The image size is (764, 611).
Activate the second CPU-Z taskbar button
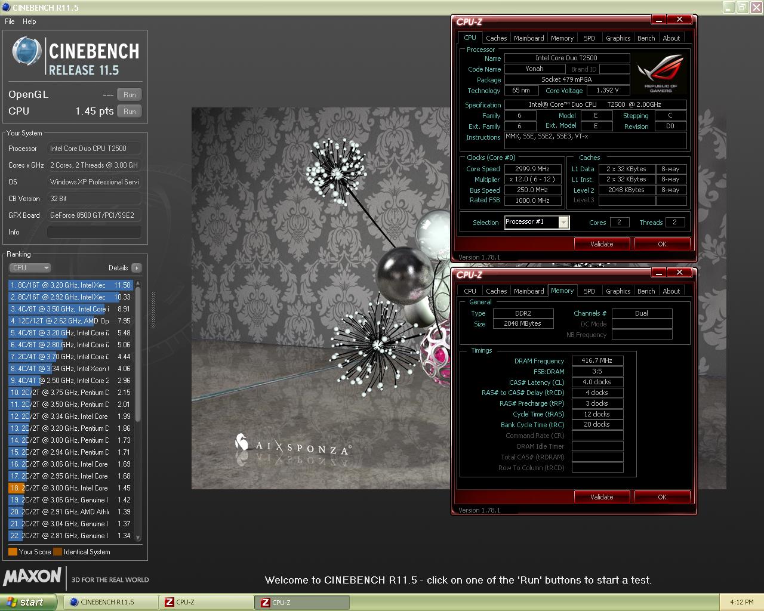click(x=303, y=602)
